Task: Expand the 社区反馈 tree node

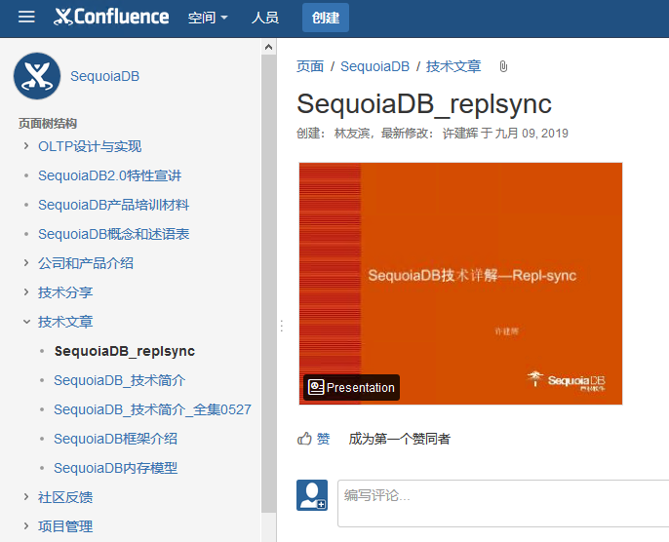Action: 26,497
